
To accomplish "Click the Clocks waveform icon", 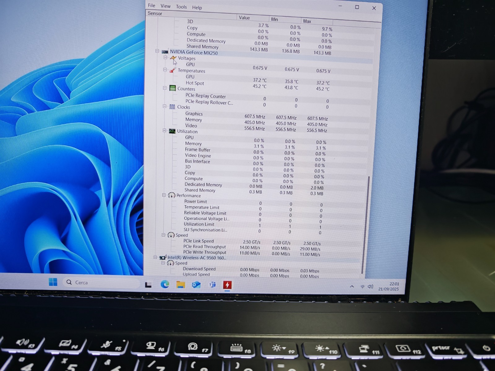I will [172, 107].
